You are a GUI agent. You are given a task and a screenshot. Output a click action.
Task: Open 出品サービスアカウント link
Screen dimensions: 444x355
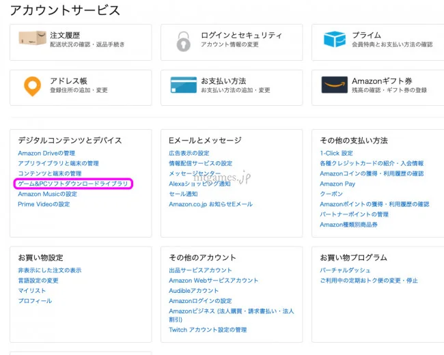(200, 270)
